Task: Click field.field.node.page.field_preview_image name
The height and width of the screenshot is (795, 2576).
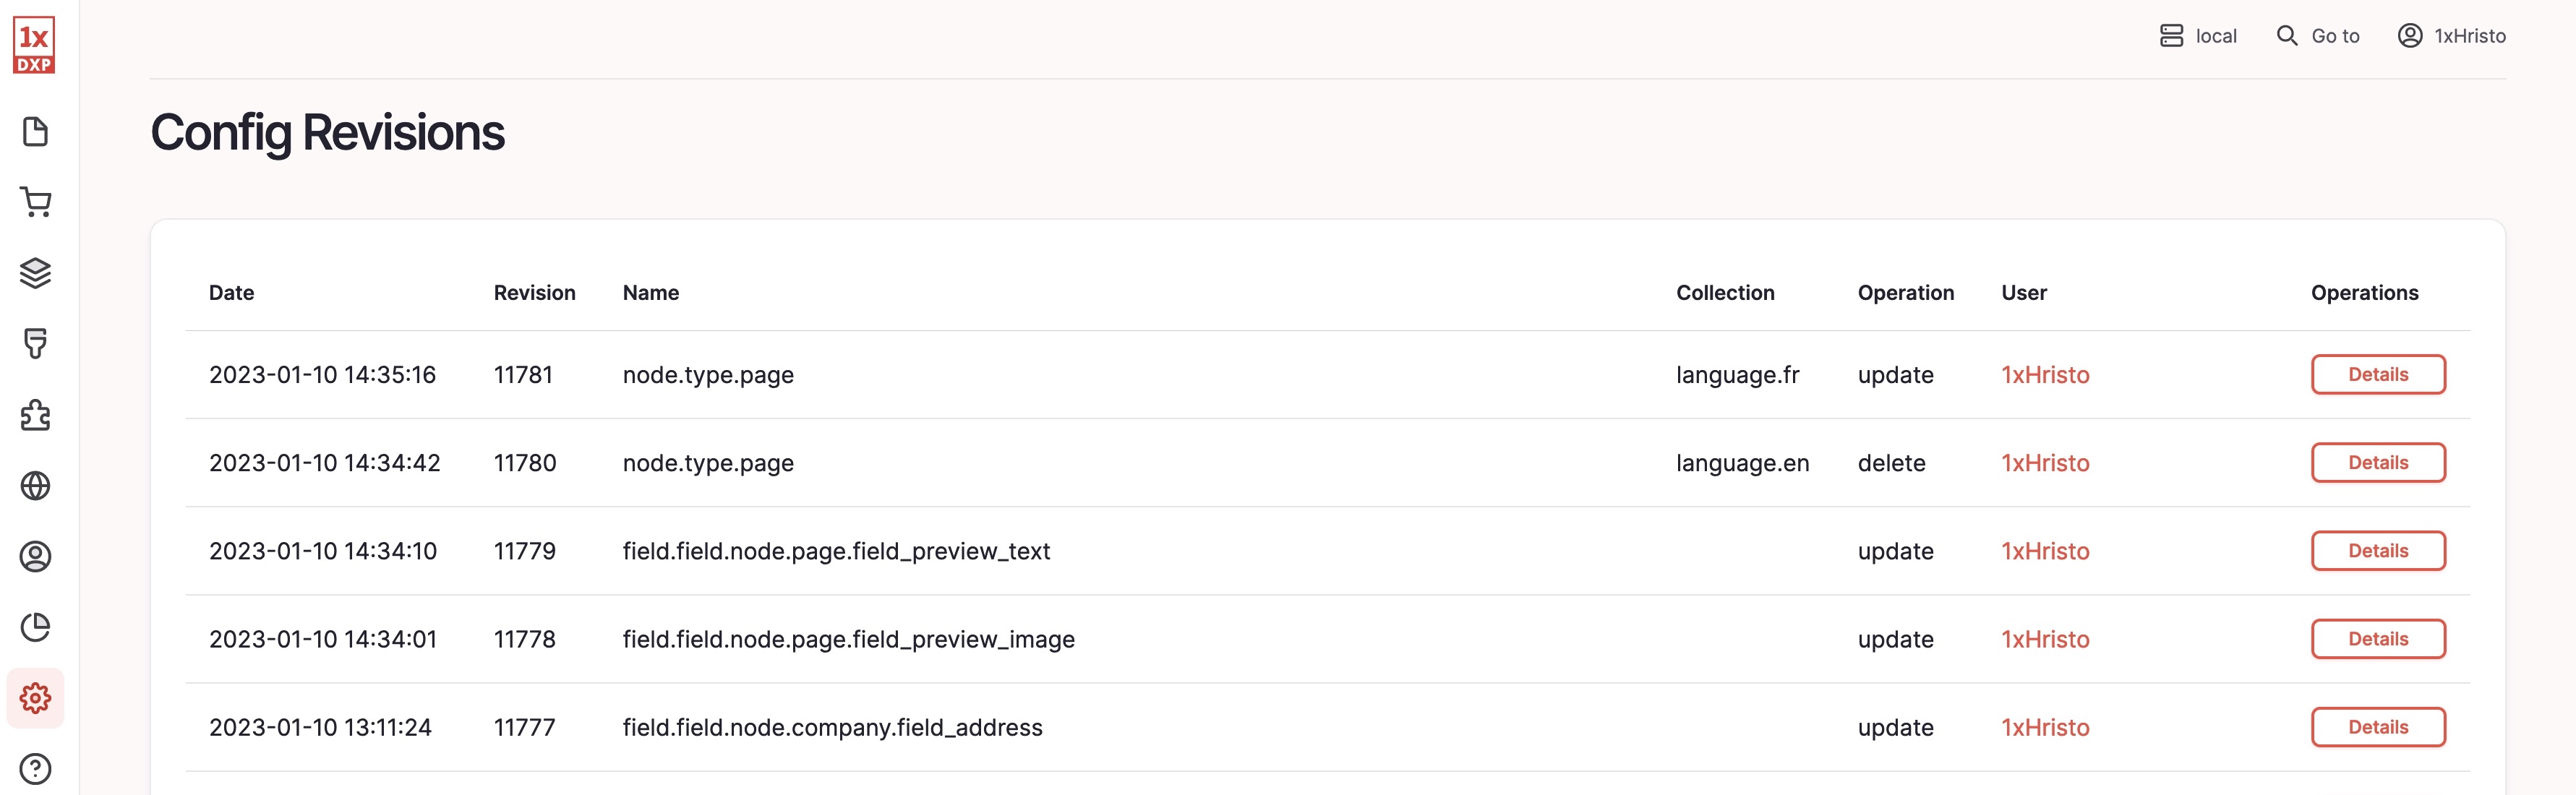Action: tap(849, 639)
